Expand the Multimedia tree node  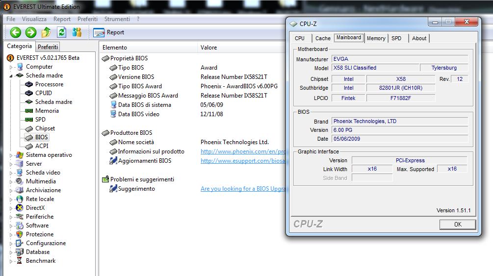11,182
